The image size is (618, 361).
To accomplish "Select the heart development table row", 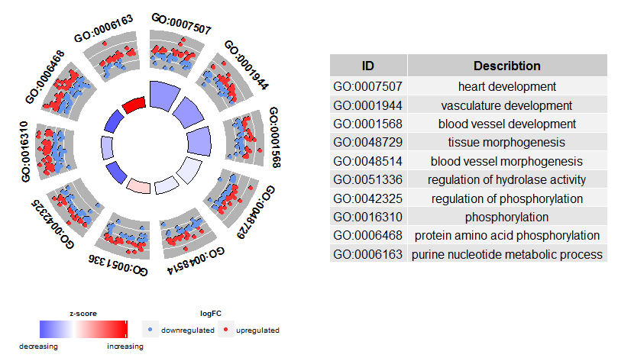I will click(x=468, y=86).
